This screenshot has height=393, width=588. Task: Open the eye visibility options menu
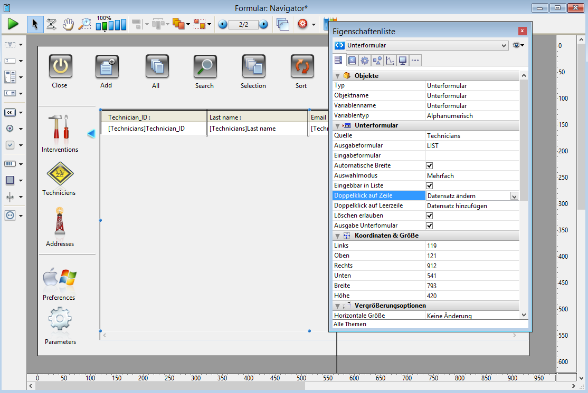518,46
